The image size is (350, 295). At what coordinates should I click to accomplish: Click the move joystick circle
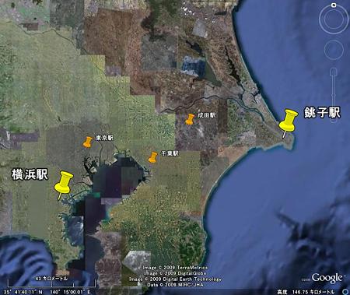(334, 50)
